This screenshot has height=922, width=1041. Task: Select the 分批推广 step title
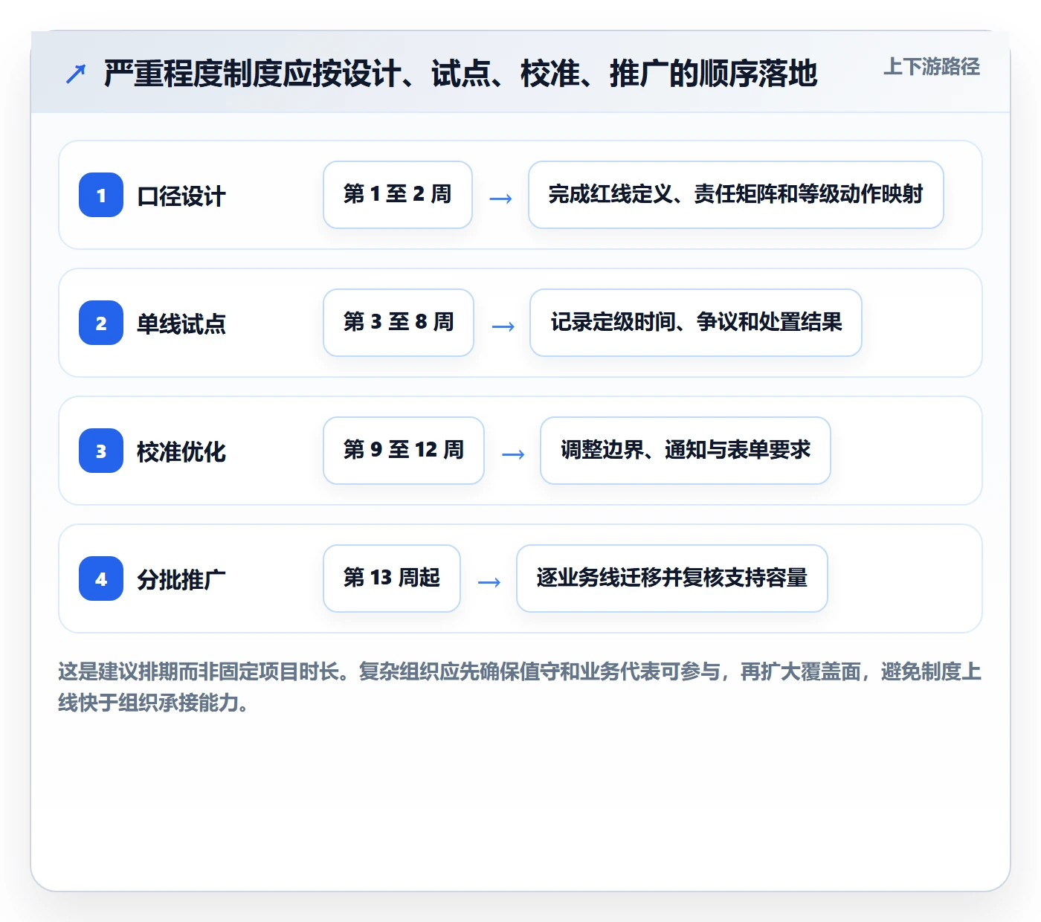(x=181, y=580)
